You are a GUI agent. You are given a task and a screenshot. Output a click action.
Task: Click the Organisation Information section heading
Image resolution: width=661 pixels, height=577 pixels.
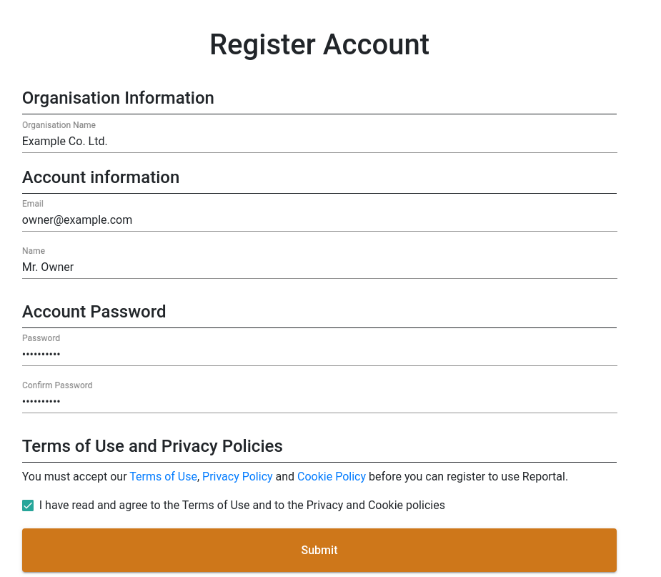click(x=118, y=98)
